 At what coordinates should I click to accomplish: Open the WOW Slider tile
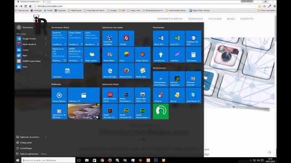pos(142,71)
